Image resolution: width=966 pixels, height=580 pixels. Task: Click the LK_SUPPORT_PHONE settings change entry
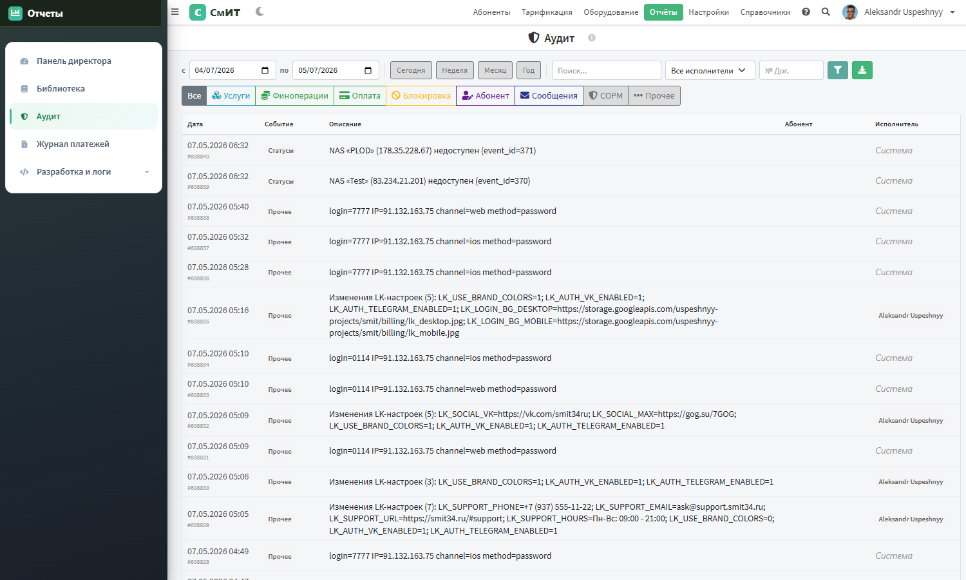(552, 519)
